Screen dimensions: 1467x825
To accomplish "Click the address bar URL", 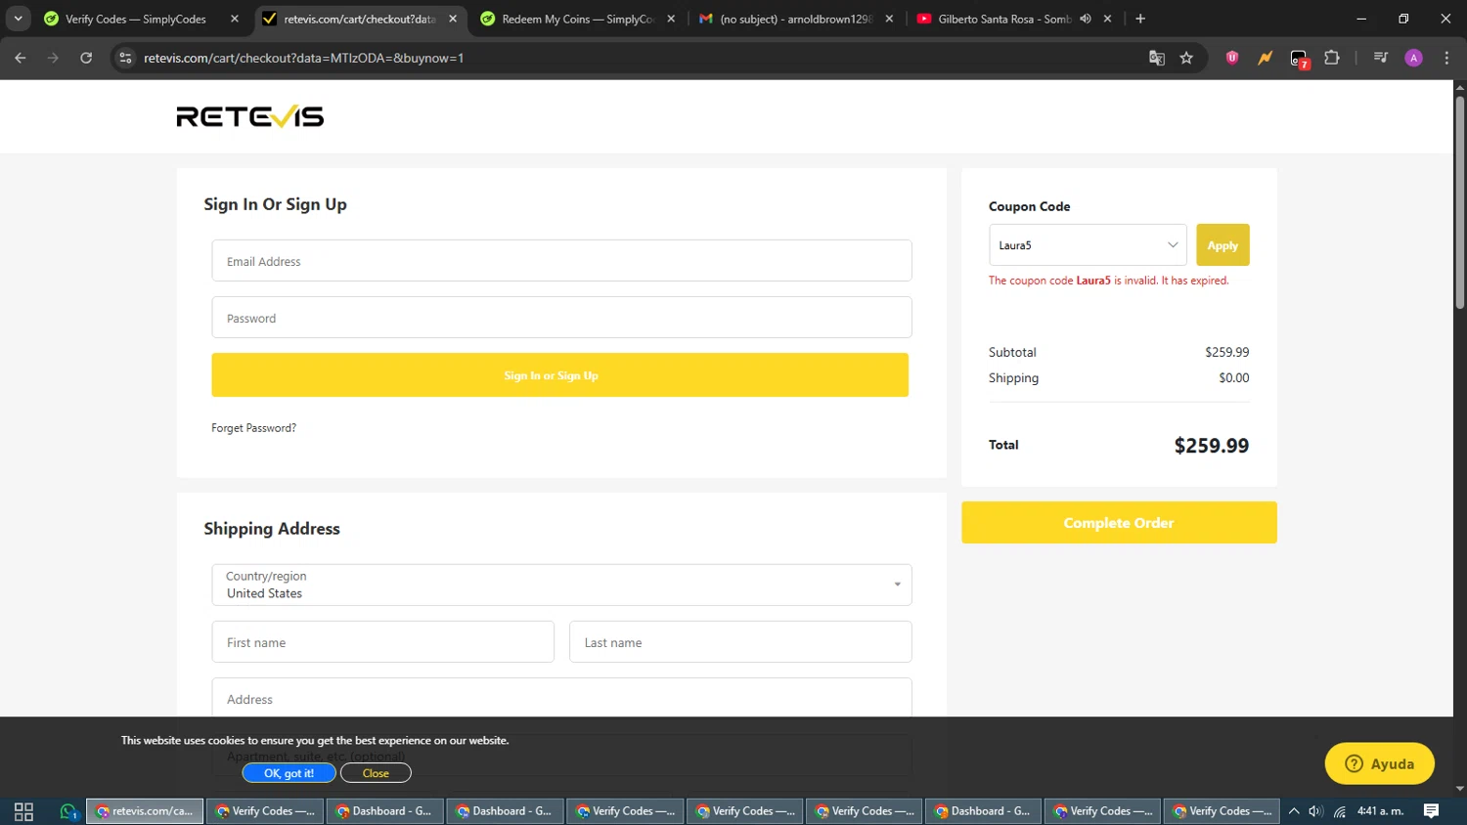I will [x=304, y=58].
